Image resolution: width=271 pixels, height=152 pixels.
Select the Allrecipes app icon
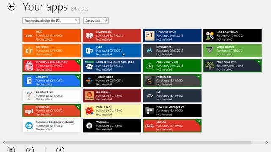[29, 51]
